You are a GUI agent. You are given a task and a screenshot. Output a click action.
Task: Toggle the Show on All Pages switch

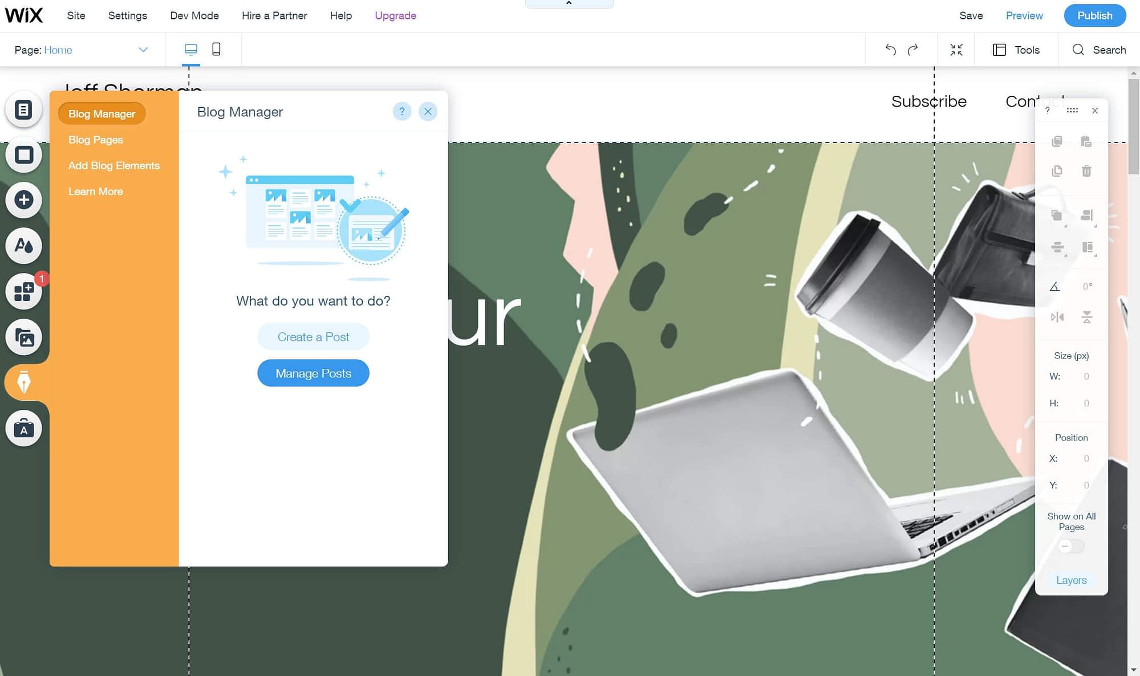click(1070, 546)
